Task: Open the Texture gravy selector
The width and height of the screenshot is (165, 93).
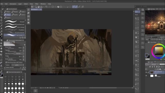Action: pos(17,65)
